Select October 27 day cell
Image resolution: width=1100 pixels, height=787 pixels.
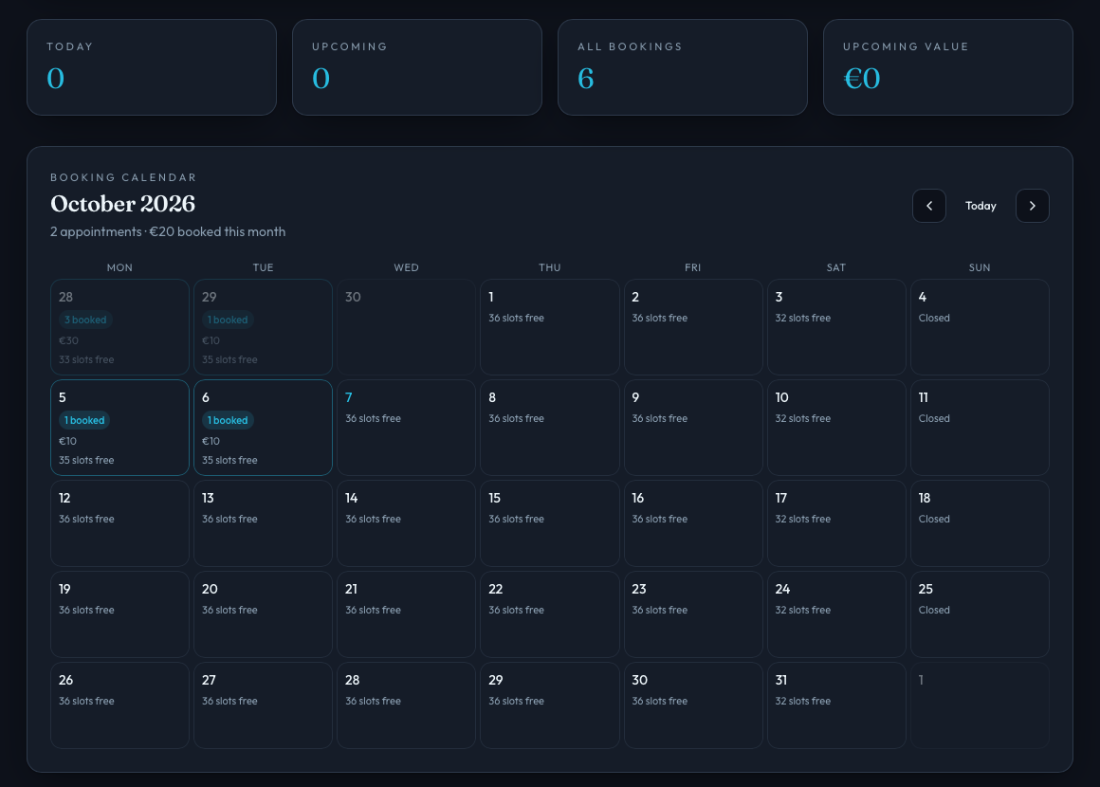tap(263, 705)
